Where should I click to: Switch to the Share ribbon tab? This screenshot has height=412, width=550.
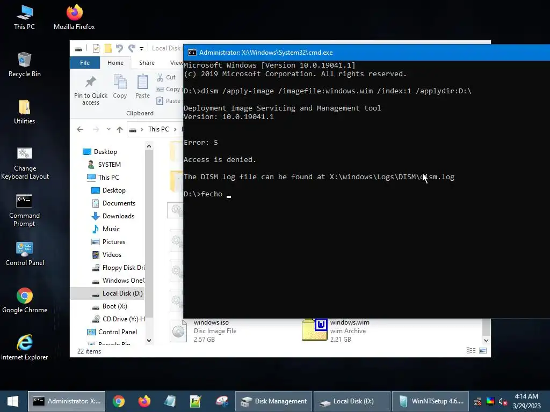[x=147, y=63]
